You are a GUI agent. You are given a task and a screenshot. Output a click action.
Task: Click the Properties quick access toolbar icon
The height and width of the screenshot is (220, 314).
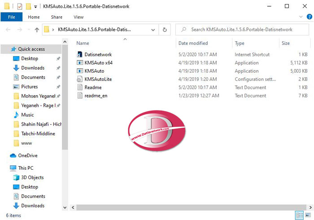pyautogui.click(x=20, y=6)
